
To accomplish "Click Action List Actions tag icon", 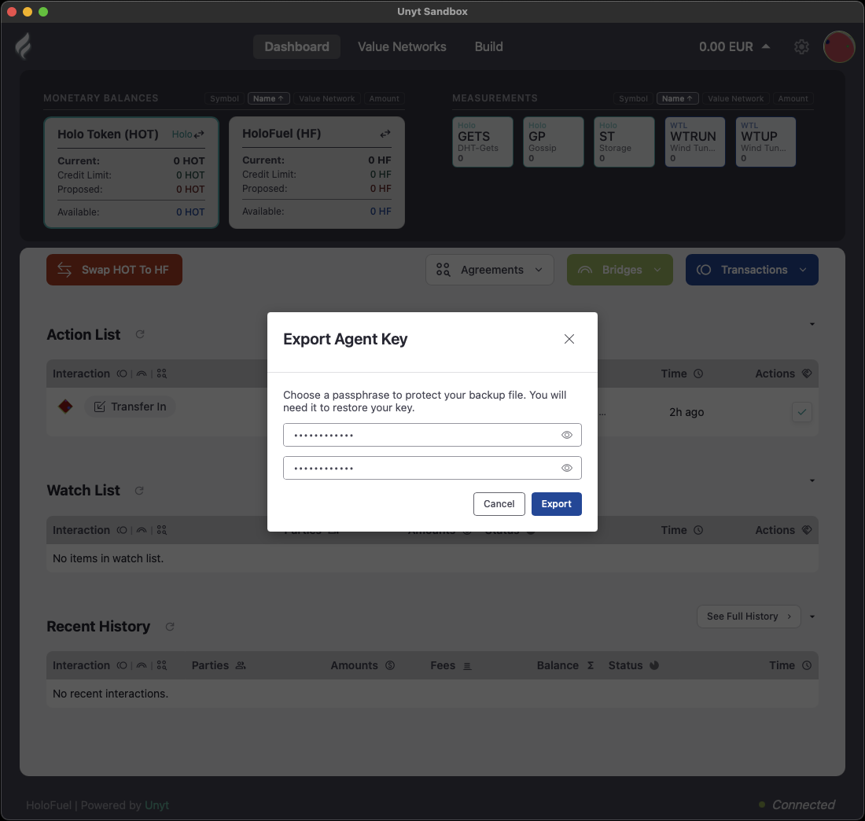I will point(807,374).
